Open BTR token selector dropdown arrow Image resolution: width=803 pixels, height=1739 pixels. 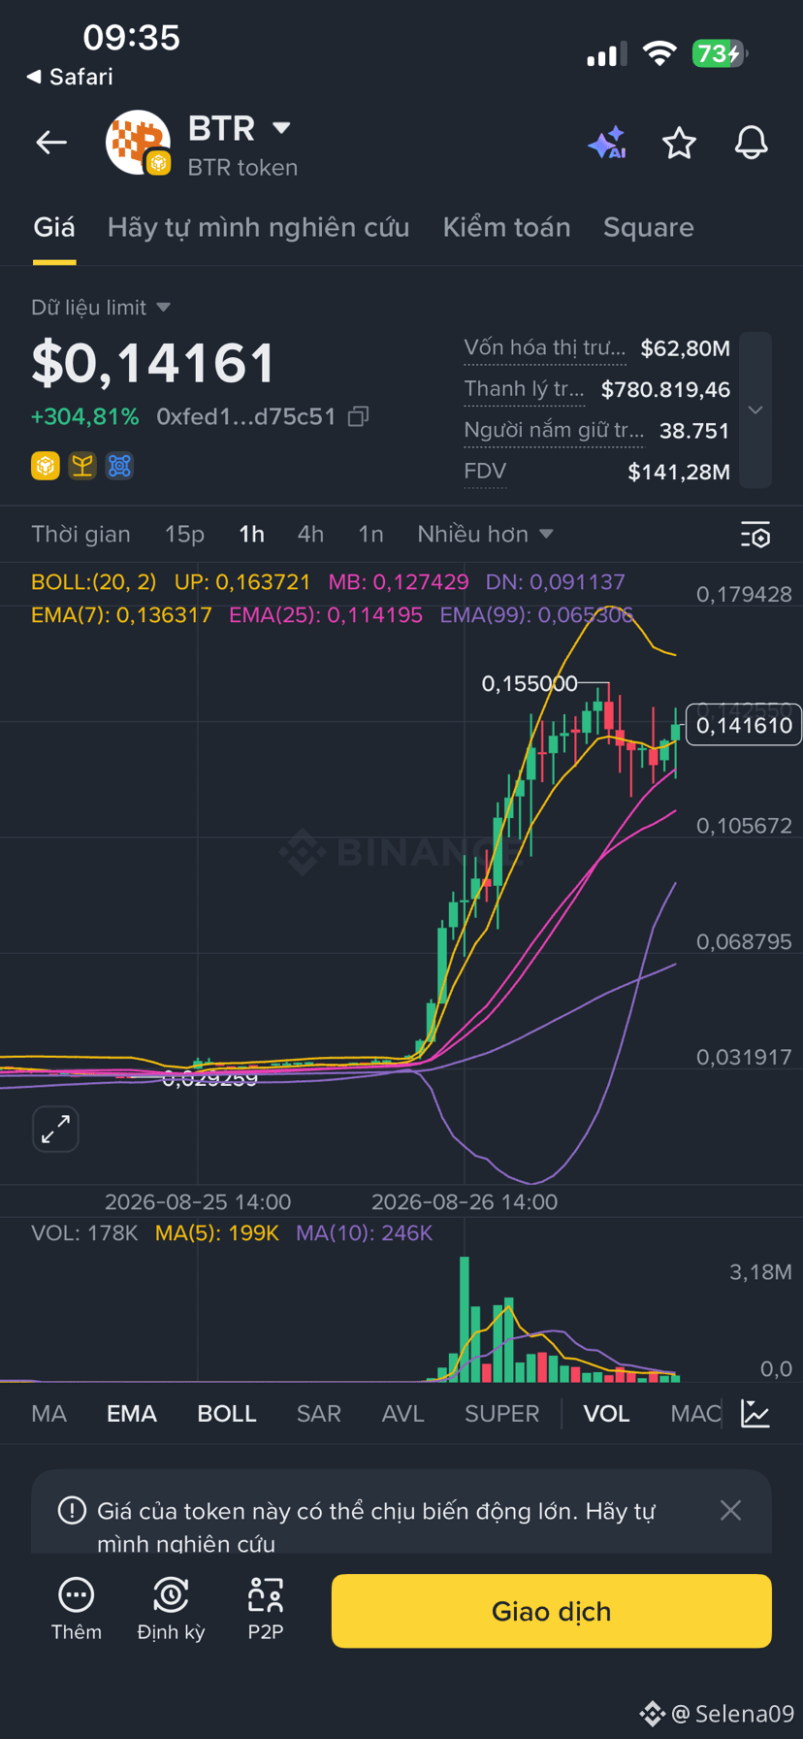click(x=281, y=128)
